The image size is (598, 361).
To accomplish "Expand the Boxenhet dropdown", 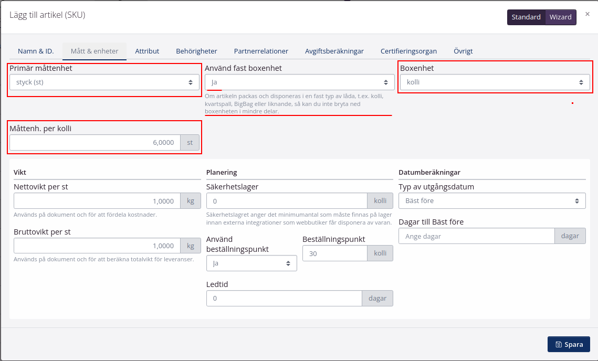I will (494, 82).
